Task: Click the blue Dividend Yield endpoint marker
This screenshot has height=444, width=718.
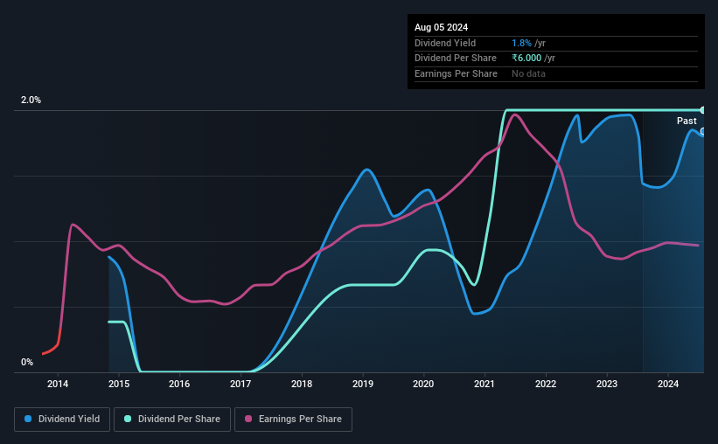Action: [x=703, y=131]
